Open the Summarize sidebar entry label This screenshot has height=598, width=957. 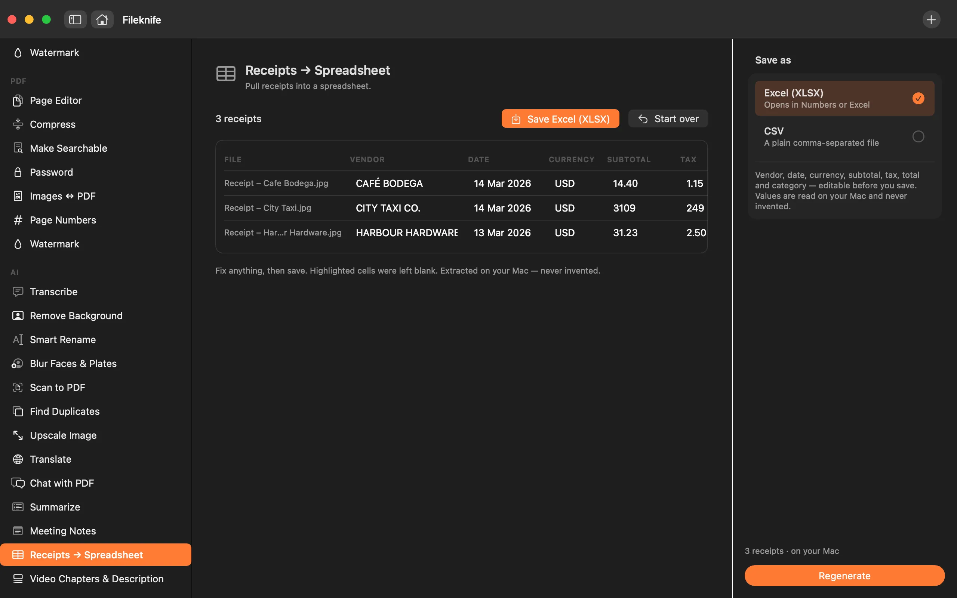(55, 507)
